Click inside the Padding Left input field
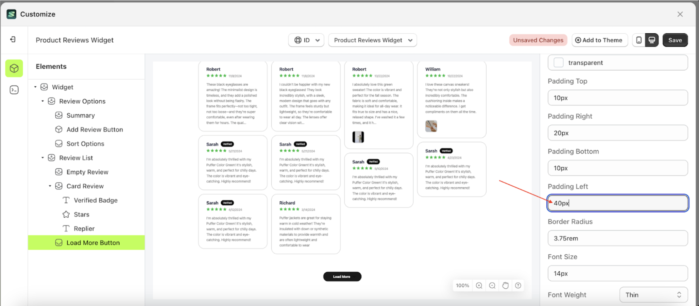This screenshot has width=699, height=306. point(617,203)
